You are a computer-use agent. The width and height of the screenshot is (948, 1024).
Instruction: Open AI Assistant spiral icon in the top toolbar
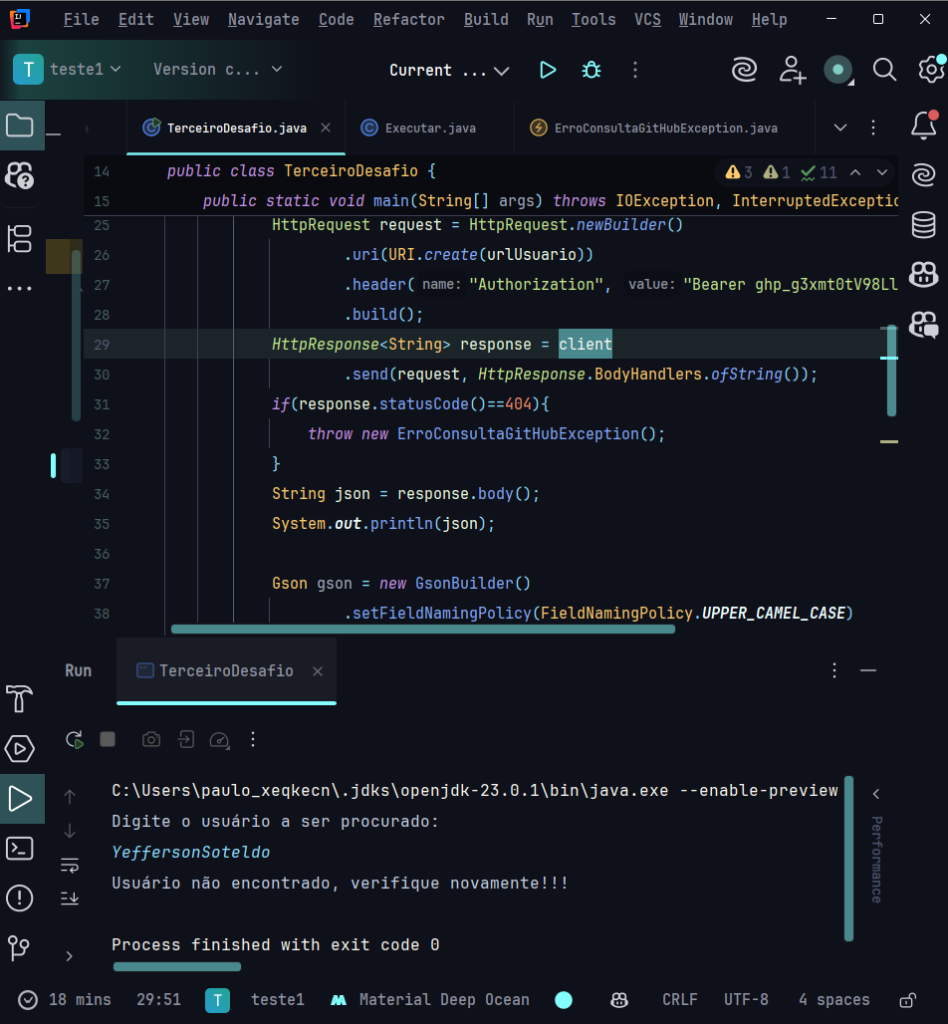744,70
